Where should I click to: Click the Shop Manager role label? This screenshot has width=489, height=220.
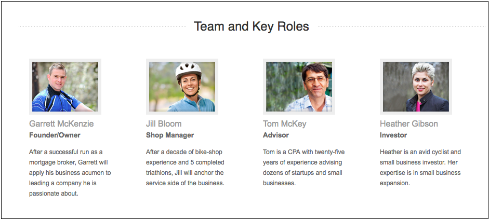[x=170, y=135]
